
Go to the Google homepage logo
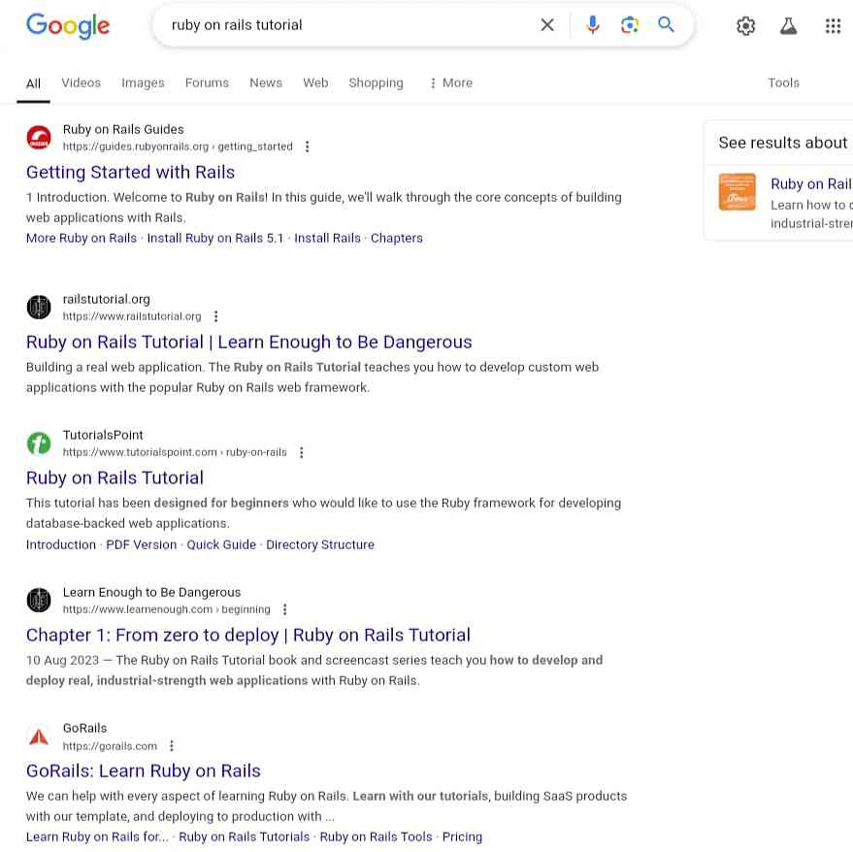pyautogui.click(x=68, y=26)
